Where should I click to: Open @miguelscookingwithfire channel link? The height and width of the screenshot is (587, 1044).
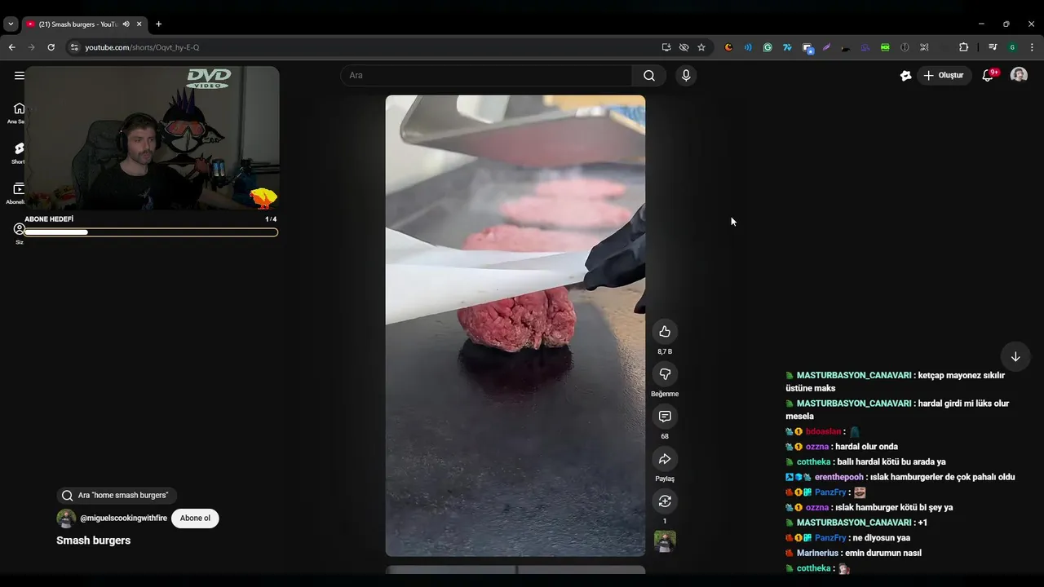(123, 519)
